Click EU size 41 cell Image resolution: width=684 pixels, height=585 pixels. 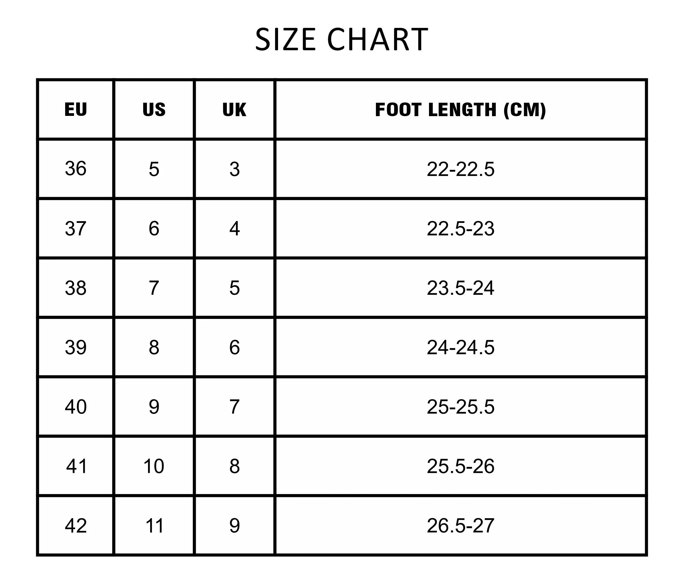pos(77,466)
